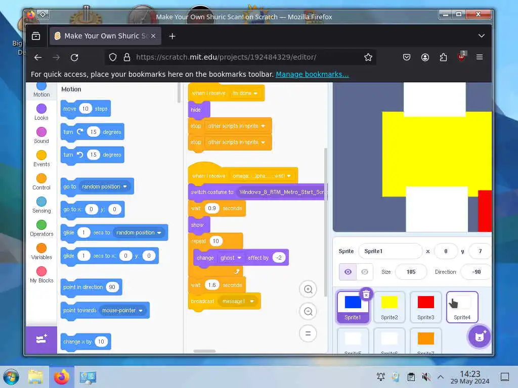
Task: Edit the Direction value -90
Action: [476, 272]
